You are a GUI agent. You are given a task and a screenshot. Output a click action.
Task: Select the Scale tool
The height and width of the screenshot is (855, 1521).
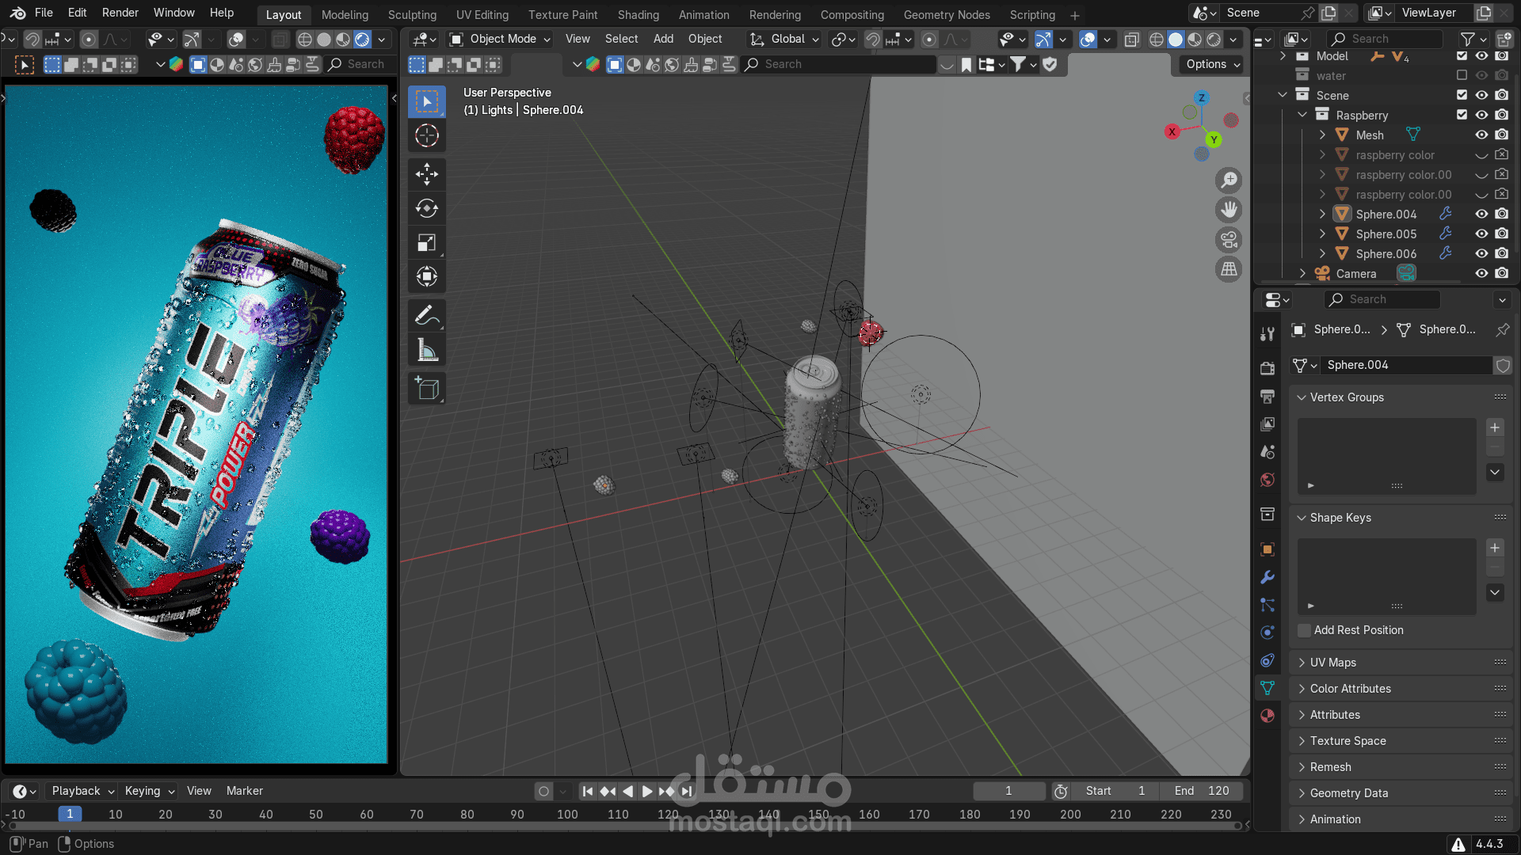[427, 243]
